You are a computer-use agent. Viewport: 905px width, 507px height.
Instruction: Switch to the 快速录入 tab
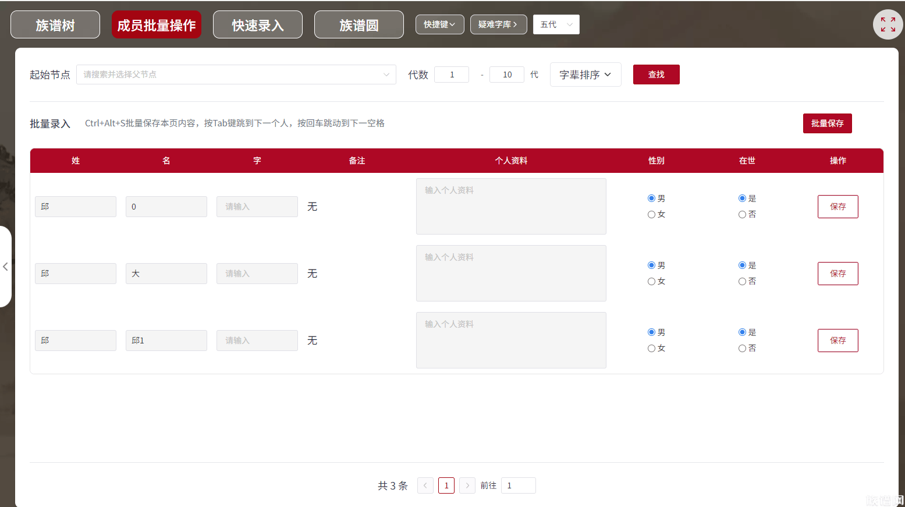pyautogui.click(x=257, y=24)
